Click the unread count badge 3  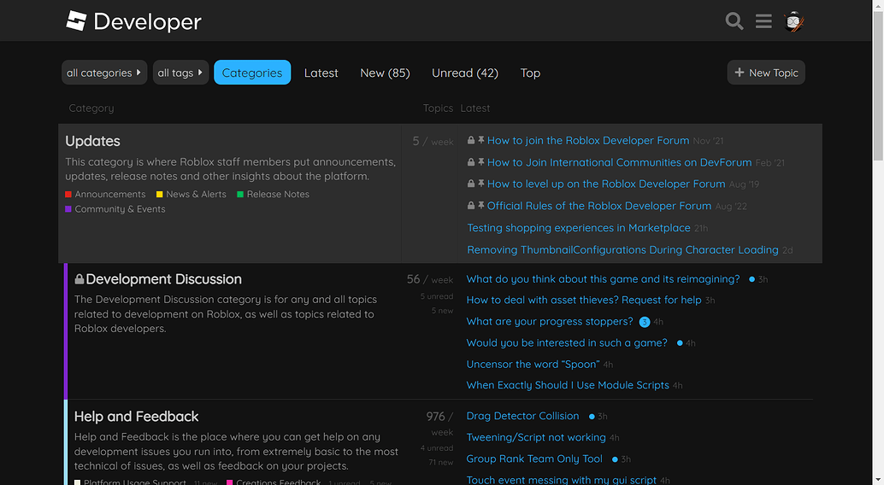tap(645, 322)
